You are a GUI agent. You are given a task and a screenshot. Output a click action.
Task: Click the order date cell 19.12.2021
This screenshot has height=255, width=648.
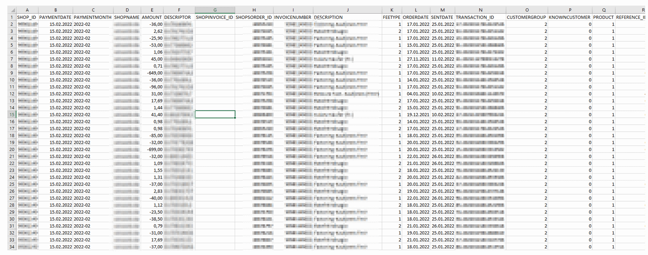[x=416, y=115]
